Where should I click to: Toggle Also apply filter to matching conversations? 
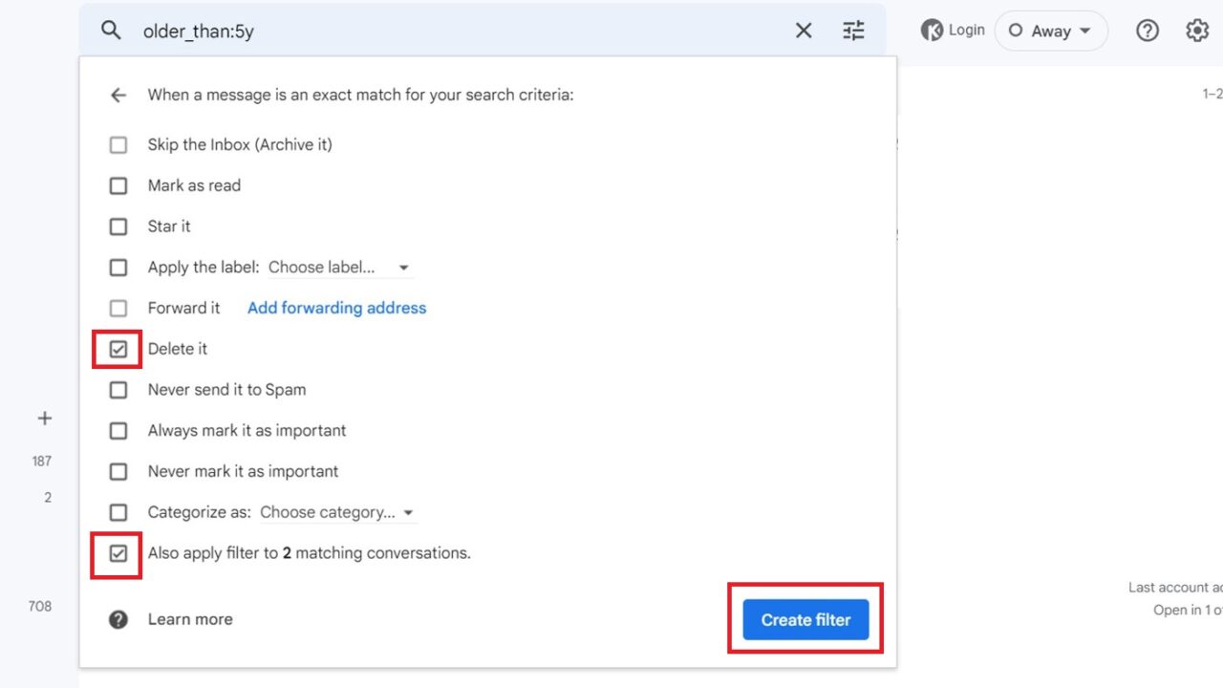118,553
